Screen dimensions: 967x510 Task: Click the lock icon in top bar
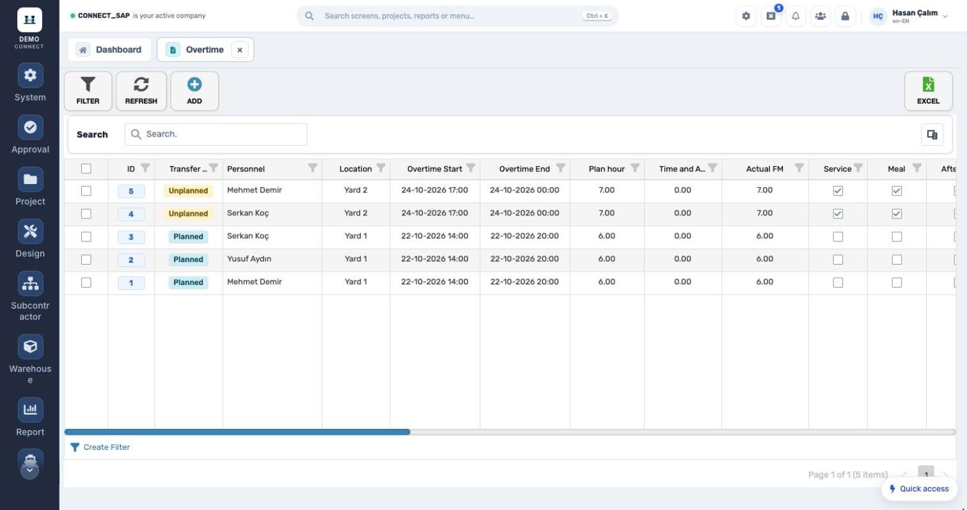[845, 16]
